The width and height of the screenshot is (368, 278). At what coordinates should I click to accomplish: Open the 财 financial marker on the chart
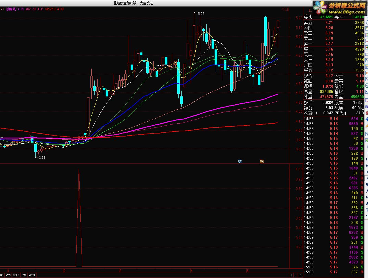pyautogui.click(x=240, y=162)
